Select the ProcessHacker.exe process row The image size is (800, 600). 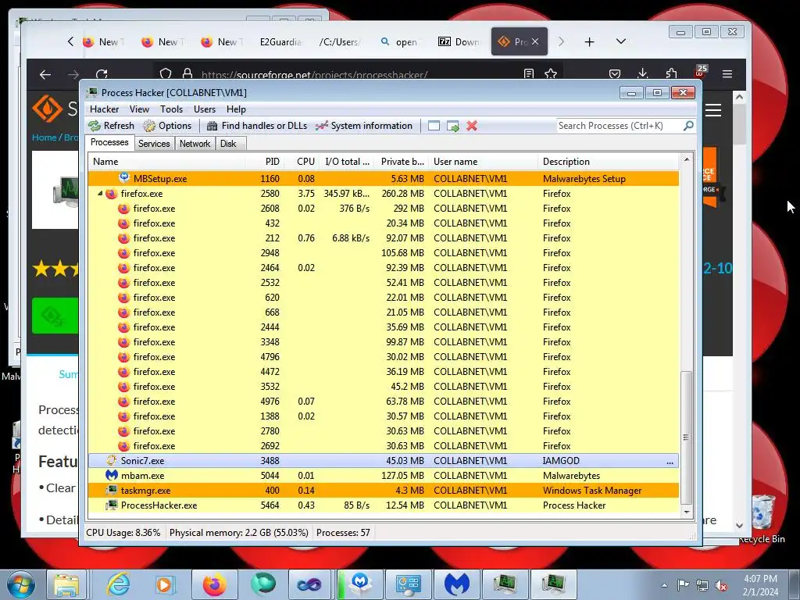(383, 505)
